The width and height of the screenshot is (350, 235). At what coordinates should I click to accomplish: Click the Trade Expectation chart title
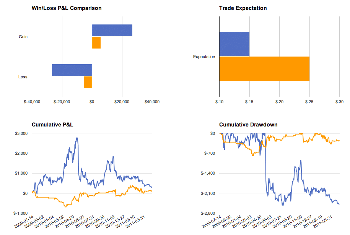[x=243, y=8]
